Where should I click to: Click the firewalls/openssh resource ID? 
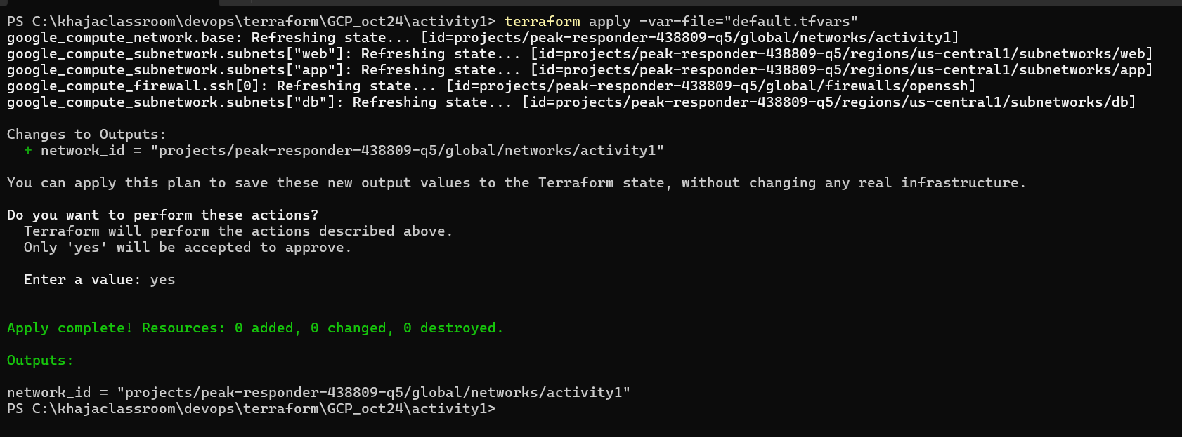click(711, 86)
